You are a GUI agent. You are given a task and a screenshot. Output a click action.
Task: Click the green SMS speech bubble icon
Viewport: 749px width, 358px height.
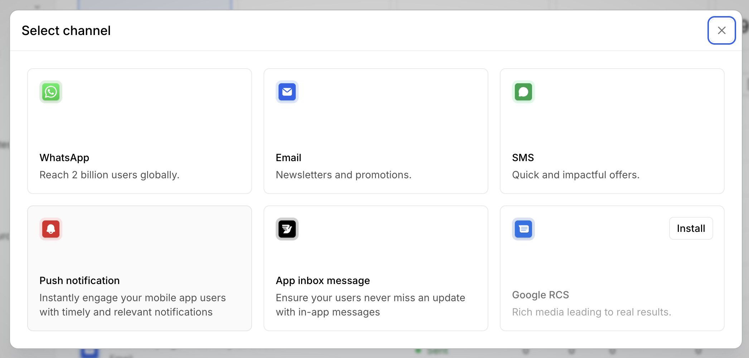click(523, 92)
